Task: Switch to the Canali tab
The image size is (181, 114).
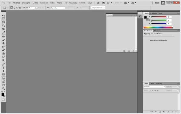Action: [152, 83]
